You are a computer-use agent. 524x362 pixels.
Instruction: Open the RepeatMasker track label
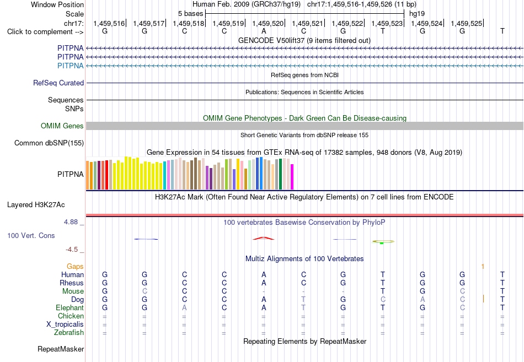pos(61,349)
